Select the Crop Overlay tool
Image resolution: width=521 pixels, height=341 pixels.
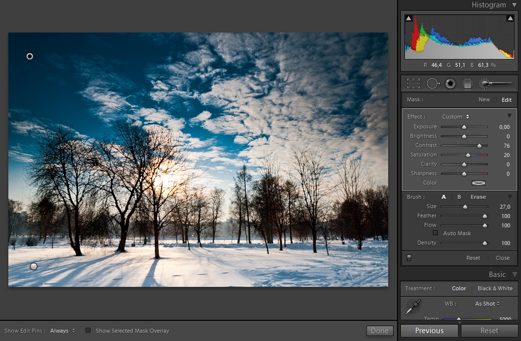tap(413, 84)
